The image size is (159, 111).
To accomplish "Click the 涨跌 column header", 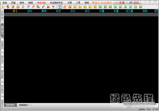I will tap(145, 11).
